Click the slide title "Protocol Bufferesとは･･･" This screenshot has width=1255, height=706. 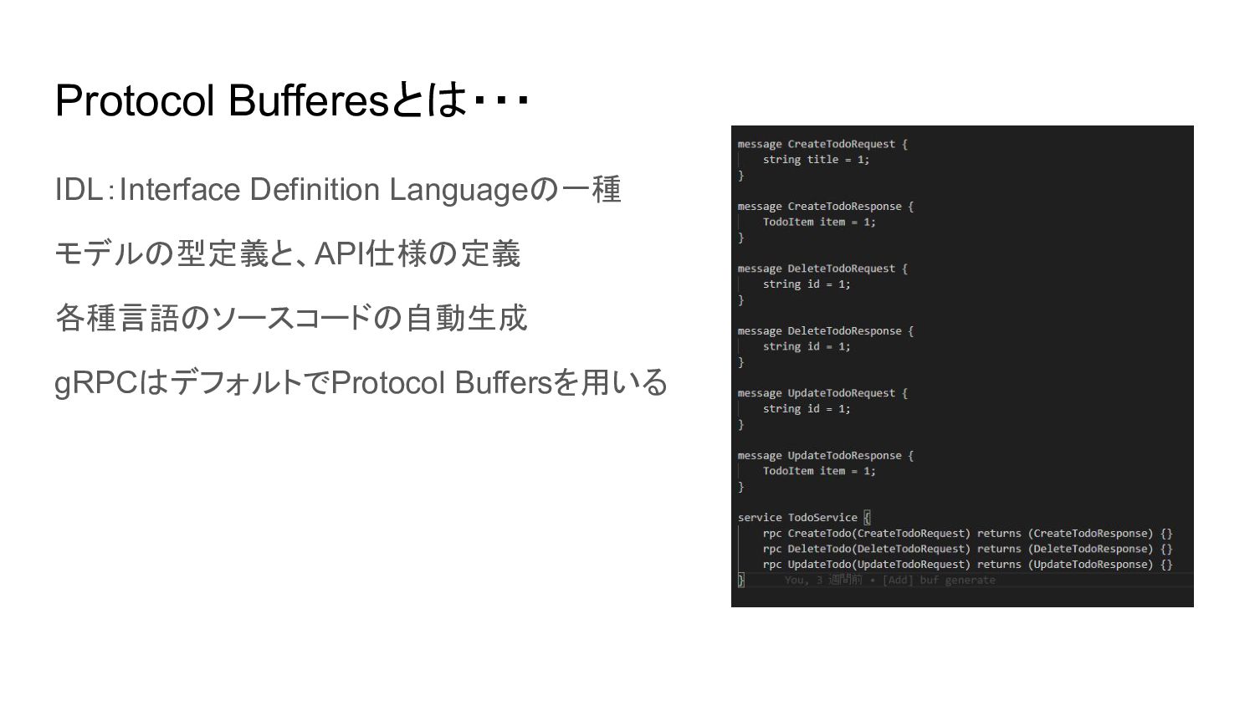click(x=292, y=101)
